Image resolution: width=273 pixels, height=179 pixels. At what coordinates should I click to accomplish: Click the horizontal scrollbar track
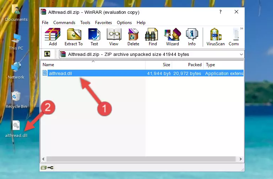[141, 159]
